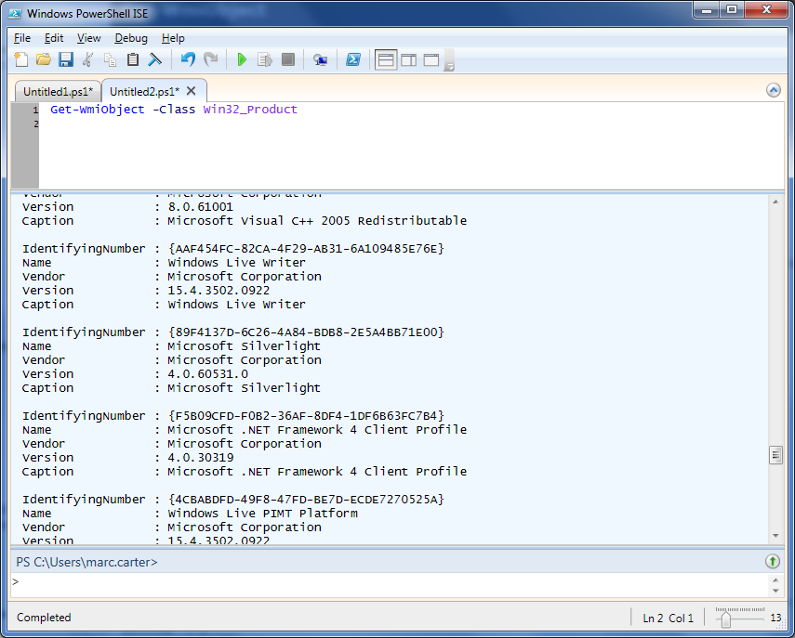
Task: Undo the last edit
Action: [x=188, y=59]
